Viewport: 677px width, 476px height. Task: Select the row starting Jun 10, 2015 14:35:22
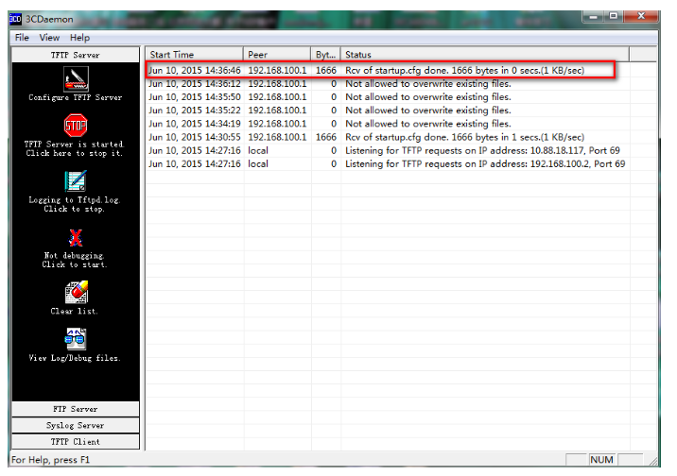(388, 110)
